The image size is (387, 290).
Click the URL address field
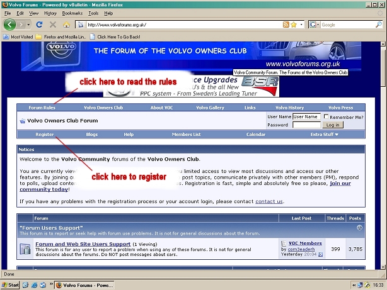(184, 25)
